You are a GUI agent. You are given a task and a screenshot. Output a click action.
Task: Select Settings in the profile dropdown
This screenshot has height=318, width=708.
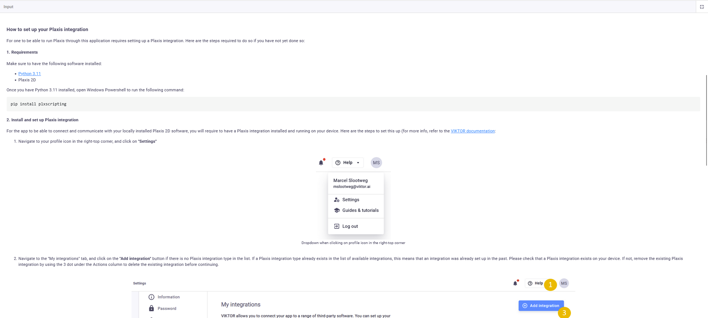pyautogui.click(x=350, y=200)
